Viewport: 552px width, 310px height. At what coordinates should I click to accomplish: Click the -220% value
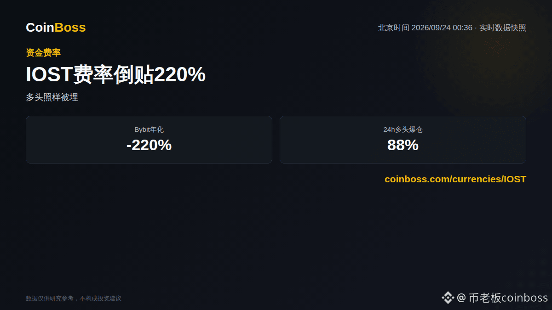149,145
